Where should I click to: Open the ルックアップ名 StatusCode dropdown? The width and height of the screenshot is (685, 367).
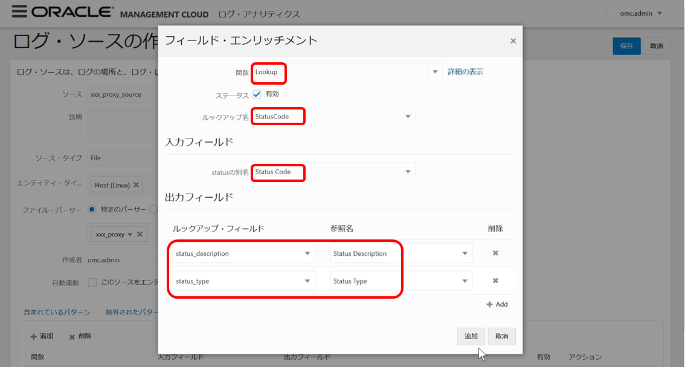tap(408, 117)
